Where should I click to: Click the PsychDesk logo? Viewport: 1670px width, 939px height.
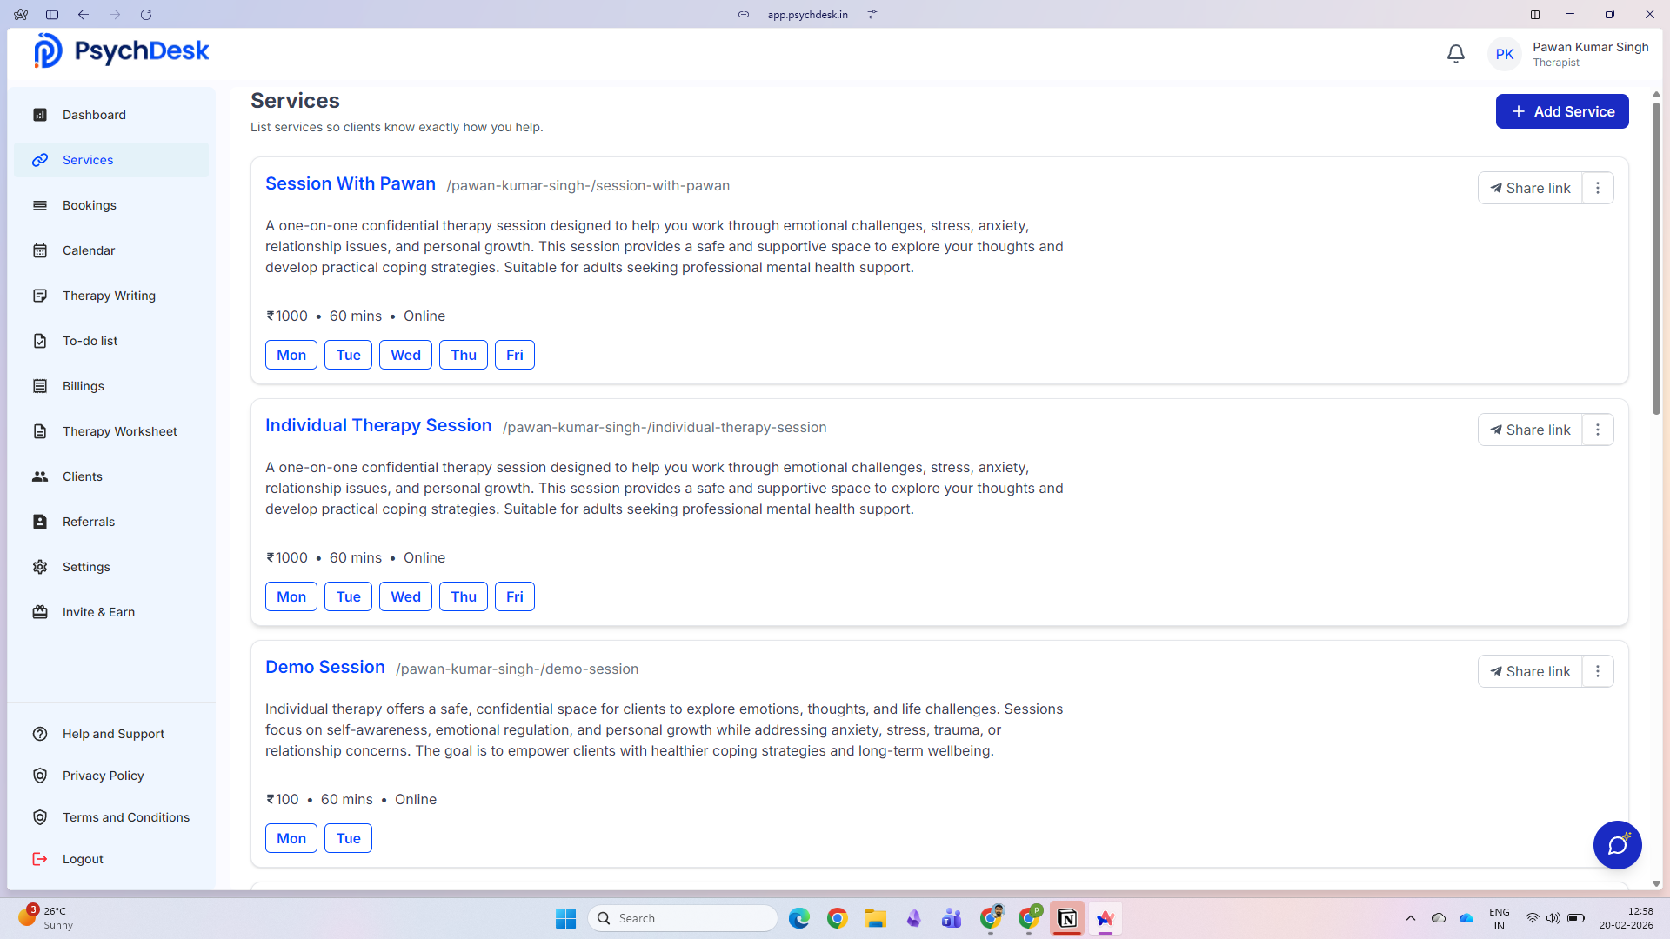coord(120,50)
